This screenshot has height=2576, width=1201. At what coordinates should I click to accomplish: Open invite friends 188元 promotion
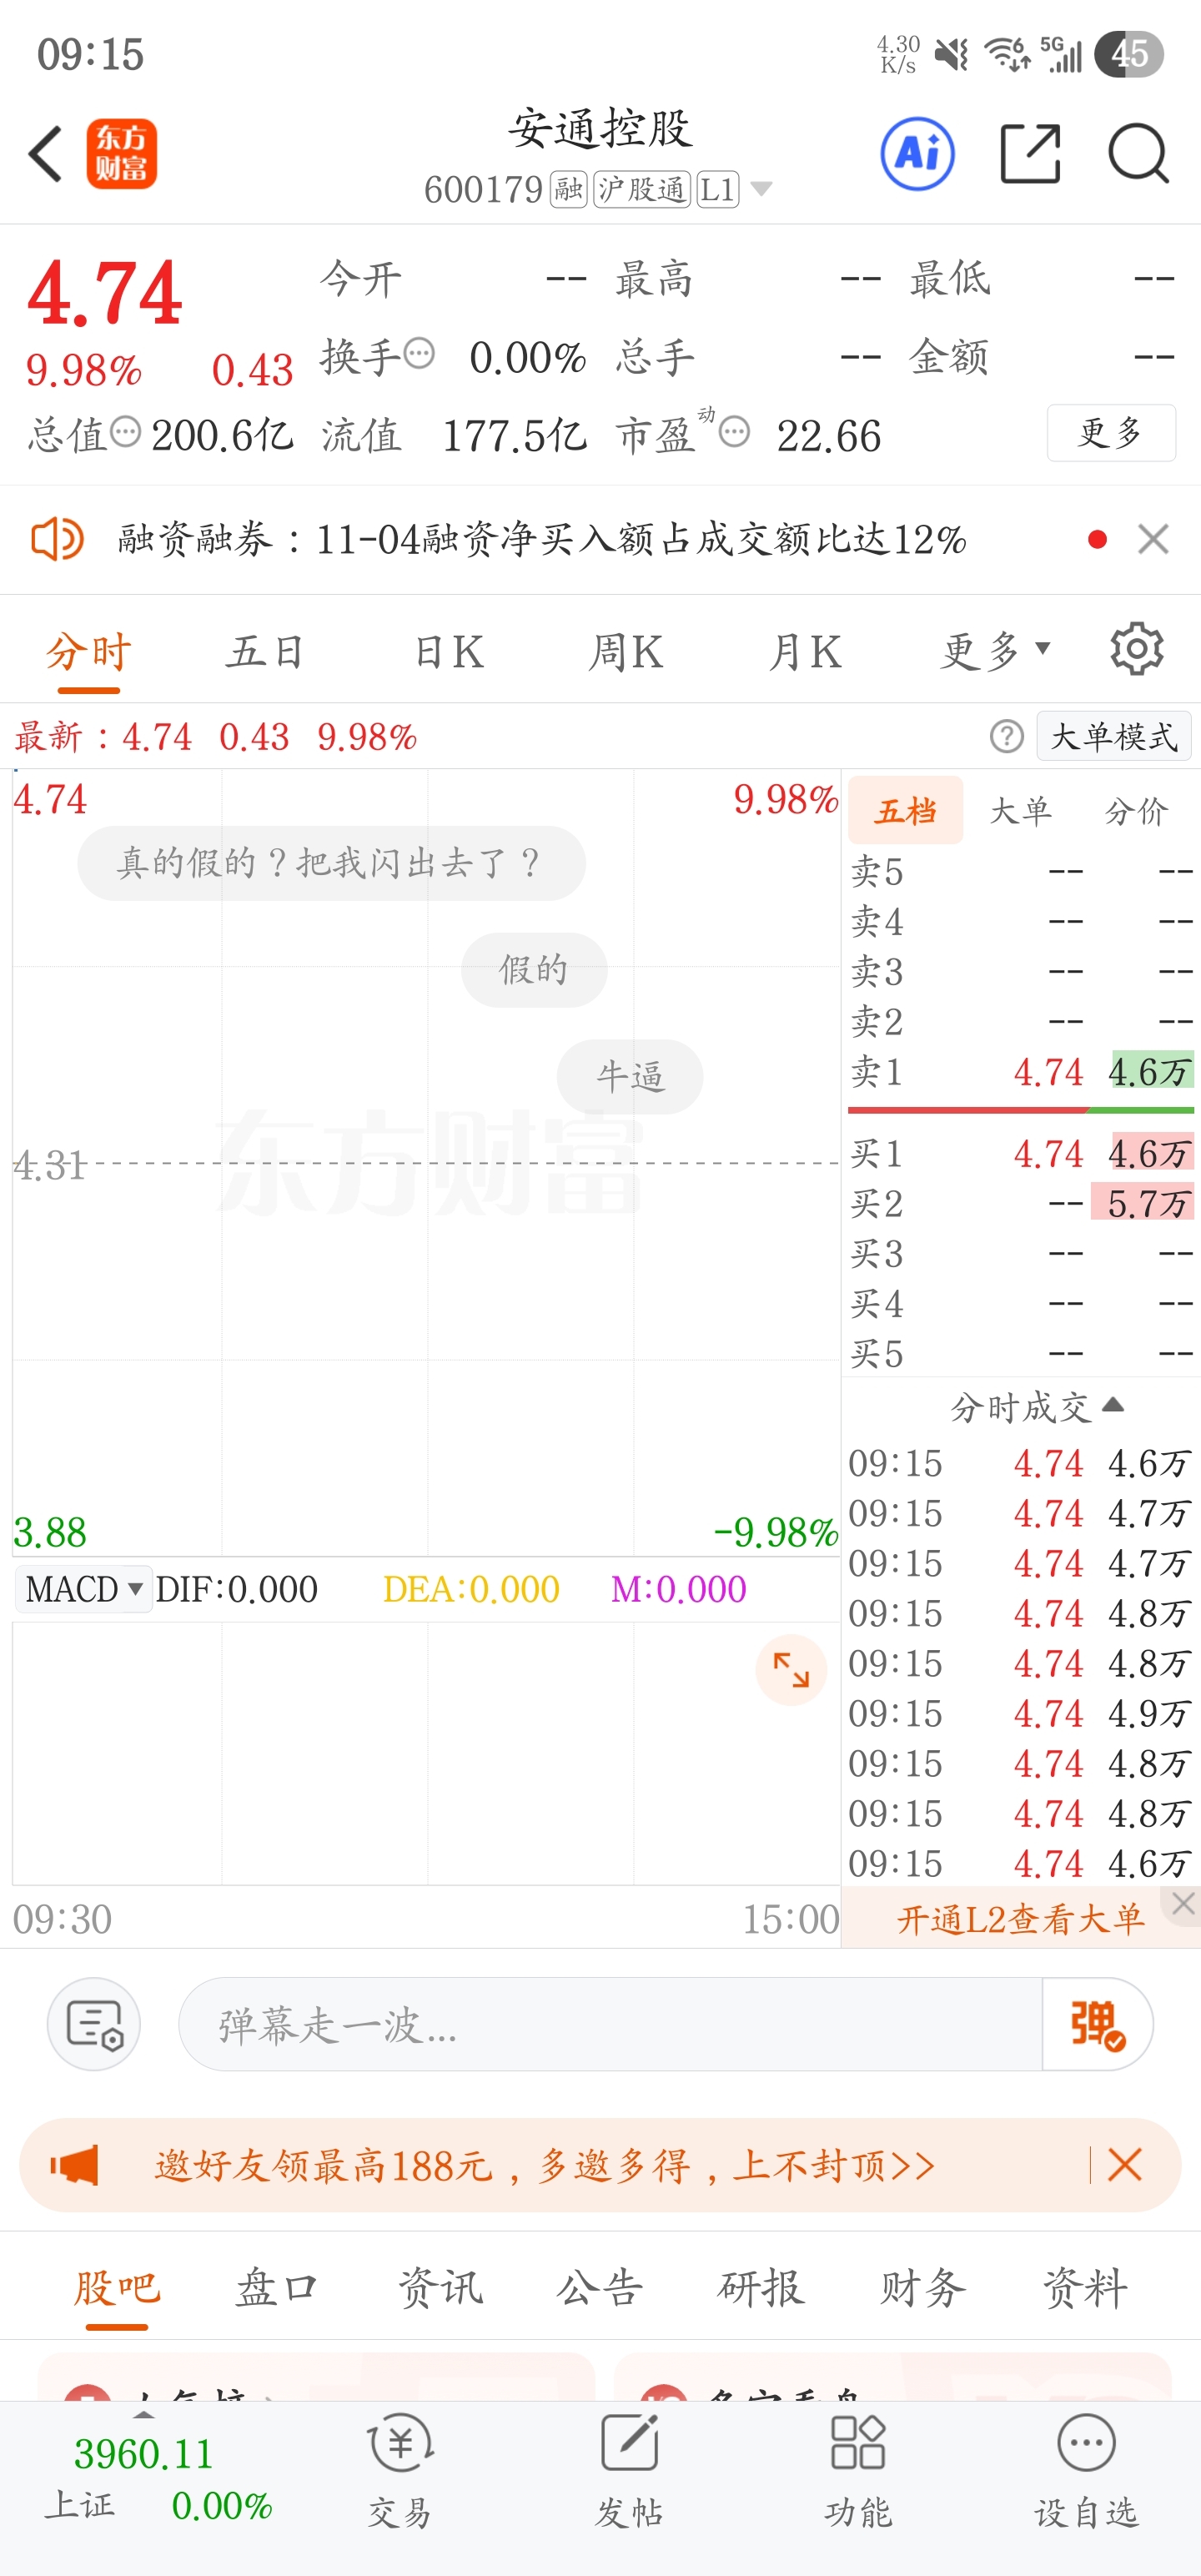click(x=545, y=2165)
